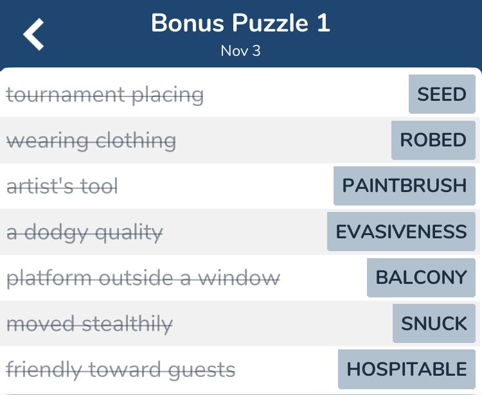Select the 'a dodgy quality' clue
Viewport: 482px width, 395px height.
[x=85, y=233]
